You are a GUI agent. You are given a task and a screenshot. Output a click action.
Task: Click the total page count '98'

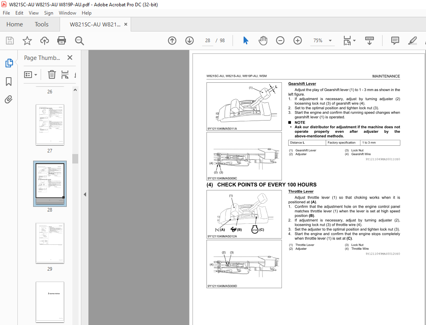tap(222, 41)
